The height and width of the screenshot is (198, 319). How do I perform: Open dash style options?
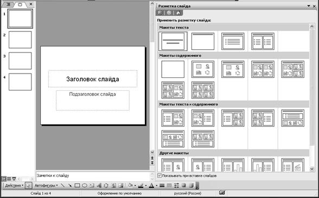point(169,186)
